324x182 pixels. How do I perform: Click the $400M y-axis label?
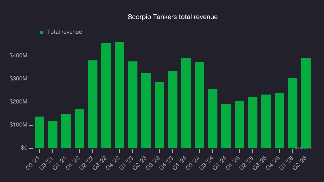pyautogui.click(x=18, y=56)
